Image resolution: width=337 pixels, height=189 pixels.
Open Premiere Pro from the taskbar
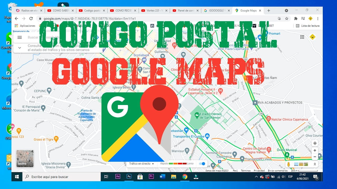151,177
